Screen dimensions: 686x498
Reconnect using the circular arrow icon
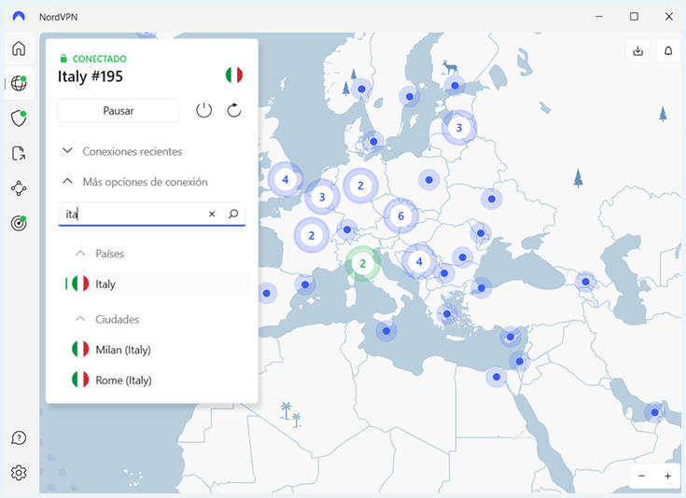(x=234, y=110)
